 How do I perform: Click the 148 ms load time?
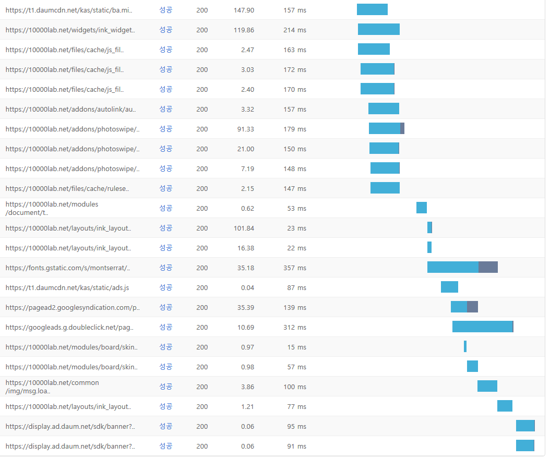(295, 168)
